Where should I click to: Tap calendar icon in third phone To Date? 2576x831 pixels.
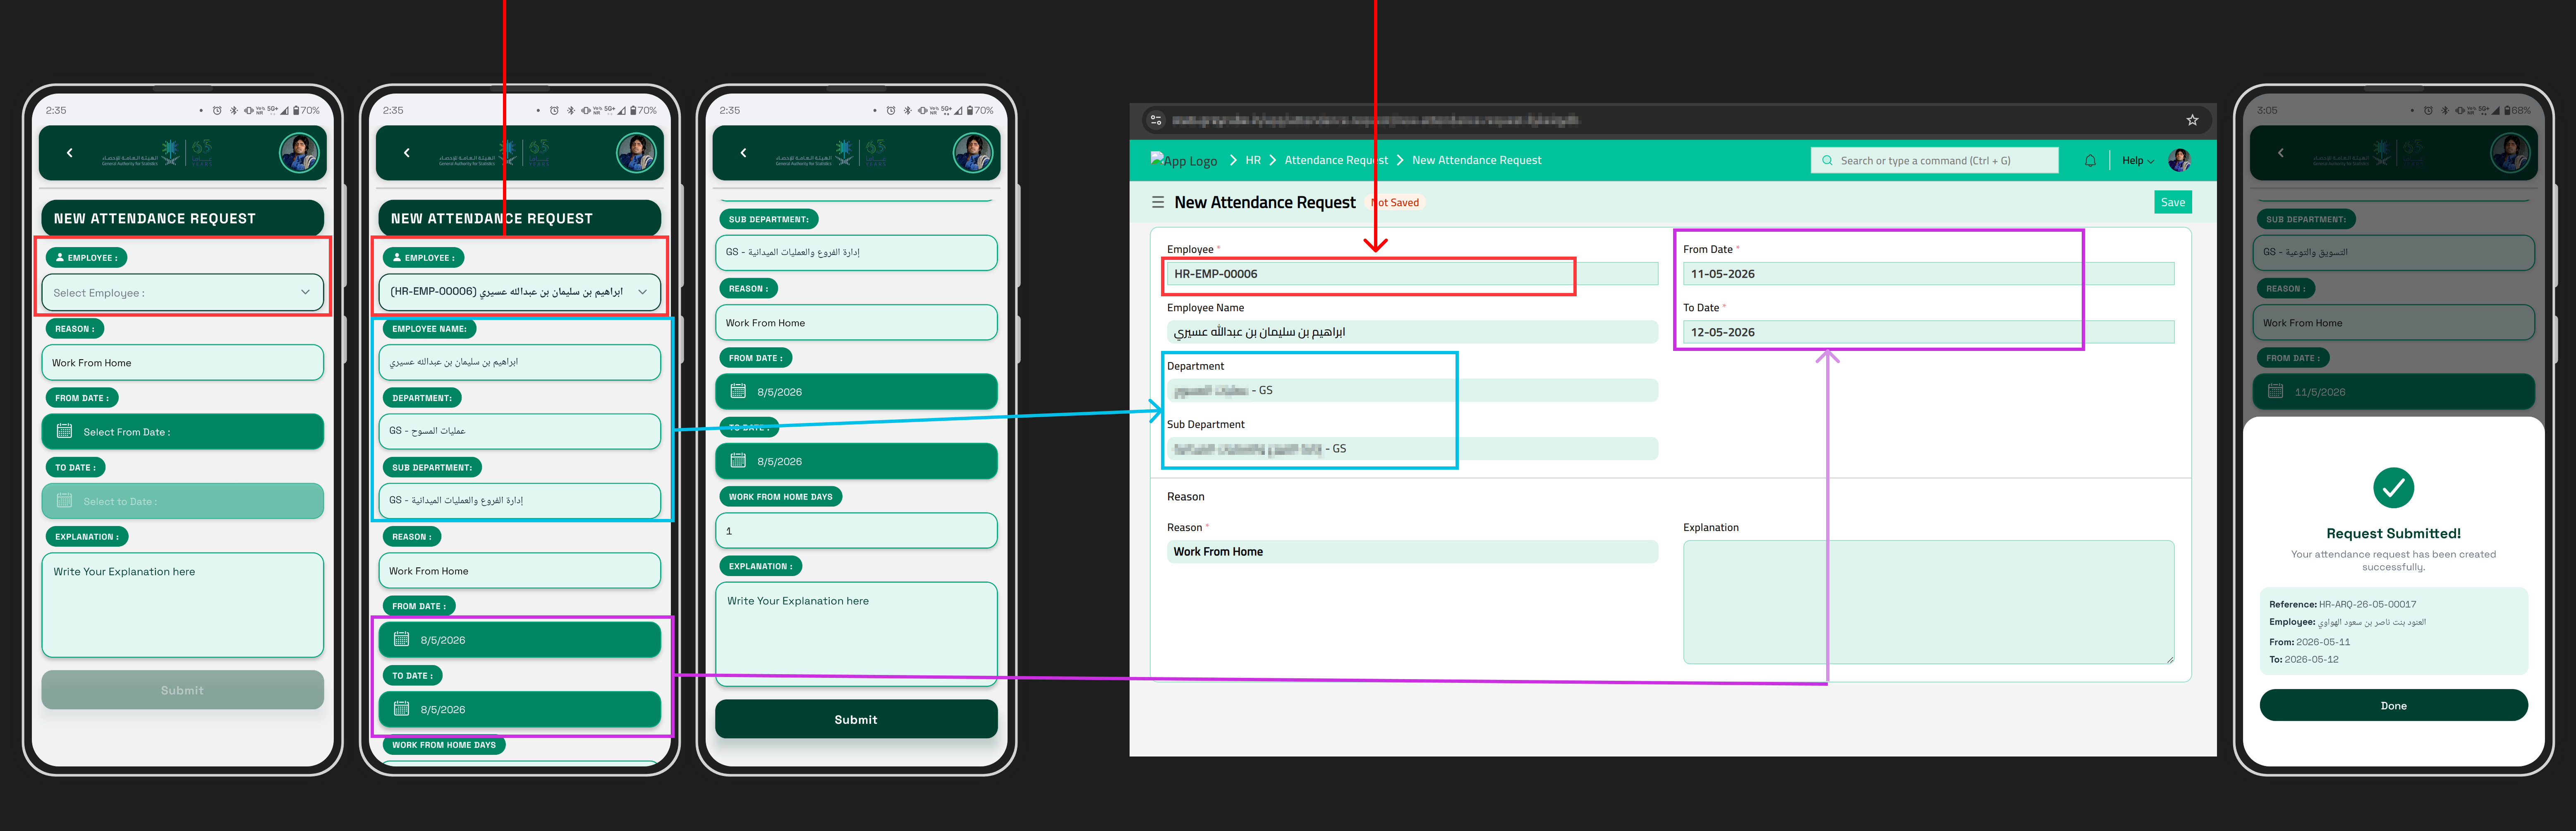[x=738, y=461]
